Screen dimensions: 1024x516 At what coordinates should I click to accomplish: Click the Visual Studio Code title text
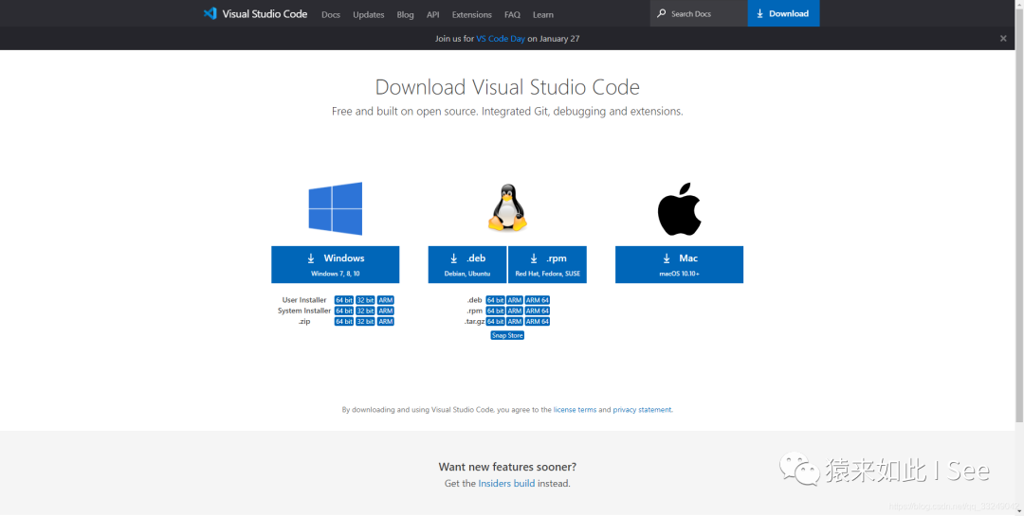265,13
